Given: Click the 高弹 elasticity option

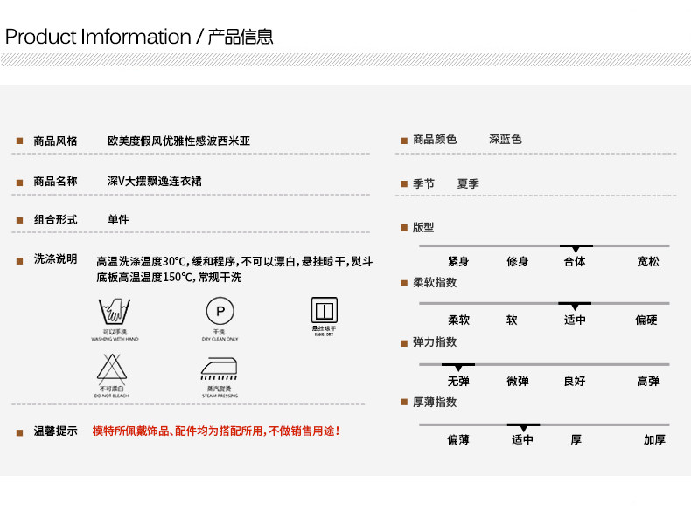Looking at the screenshot, I should click(648, 381).
